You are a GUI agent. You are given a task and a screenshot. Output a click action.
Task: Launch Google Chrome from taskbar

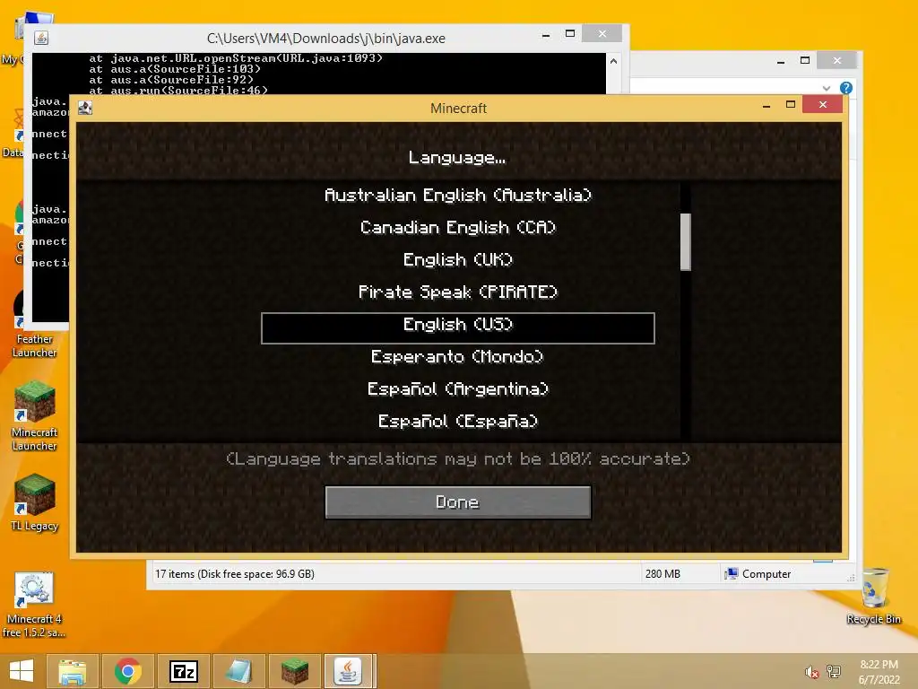point(128,671)
